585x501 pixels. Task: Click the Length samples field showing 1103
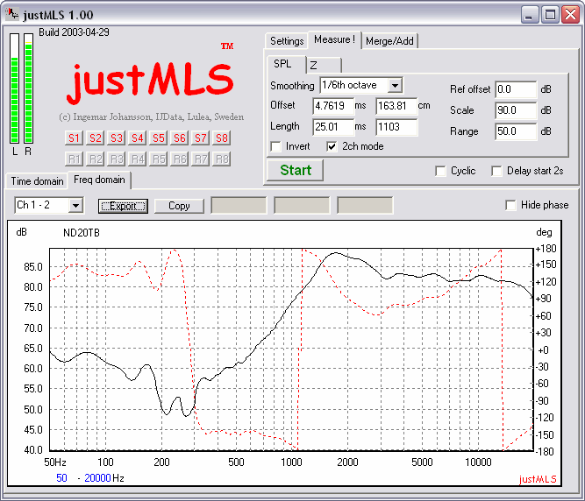pyautogui.click(x=396, y=127)
